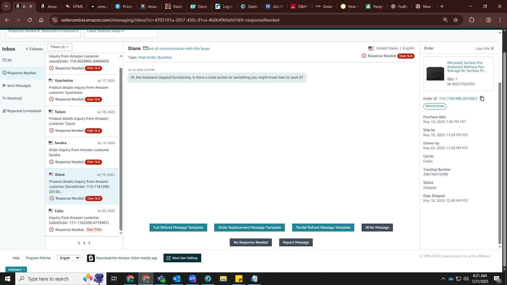Image resolution: width=507 pixels, height=285 pixels.
Task: Open Next Gen Selling button
Action: [182, 258]
